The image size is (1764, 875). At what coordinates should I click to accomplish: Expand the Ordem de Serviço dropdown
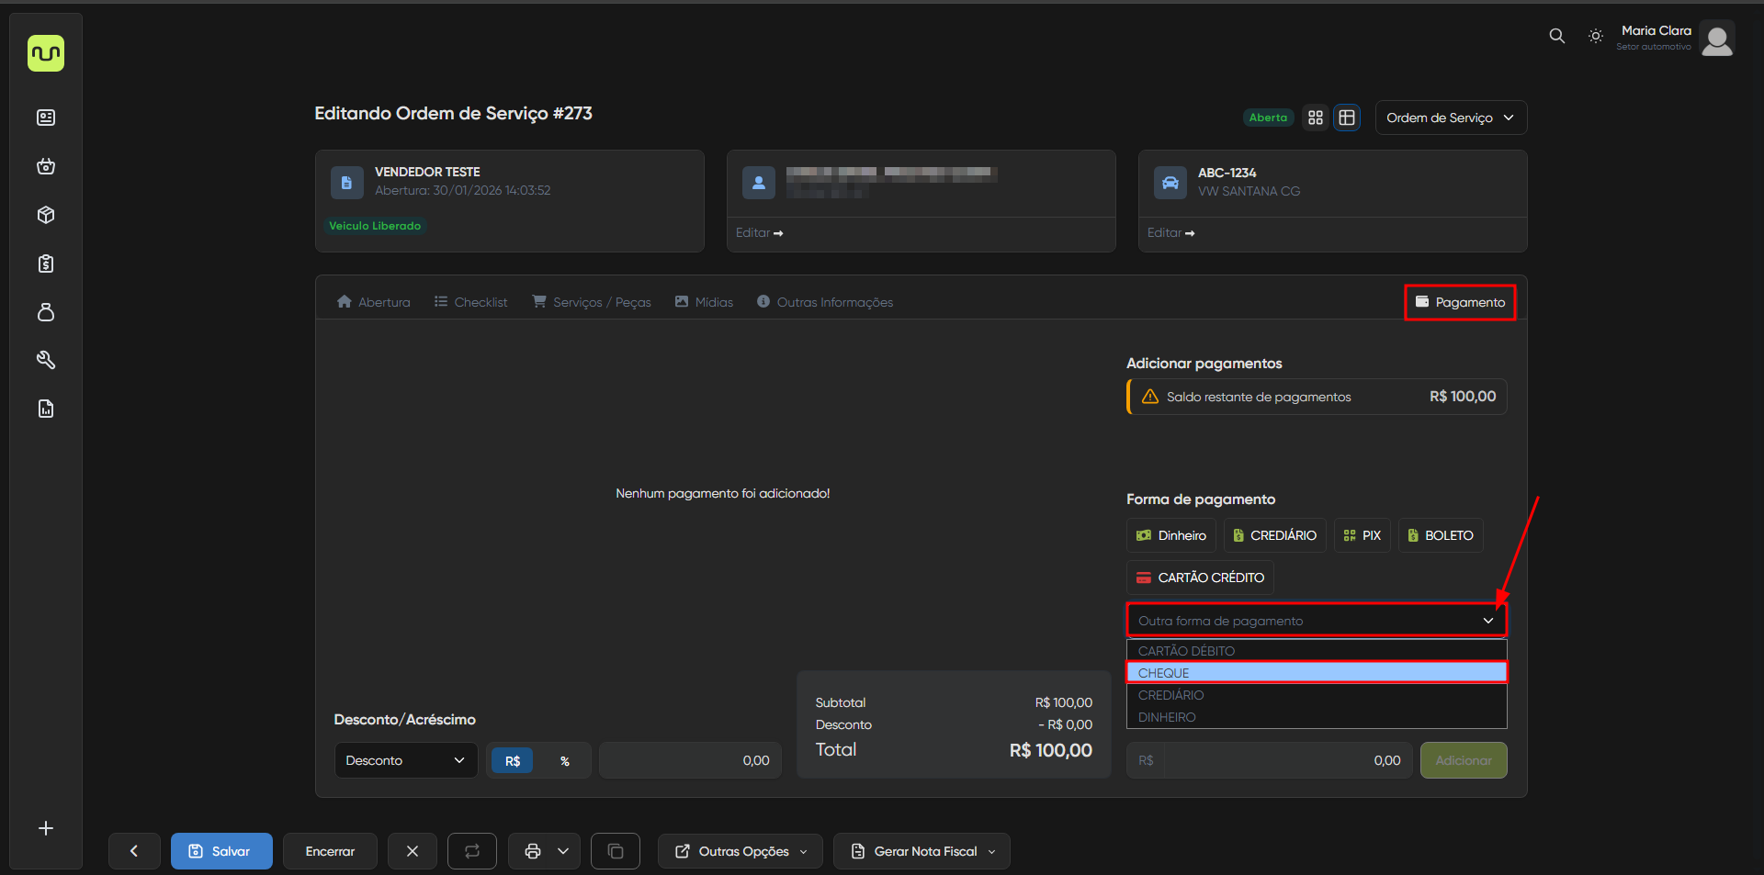[x=1451, y=118]
